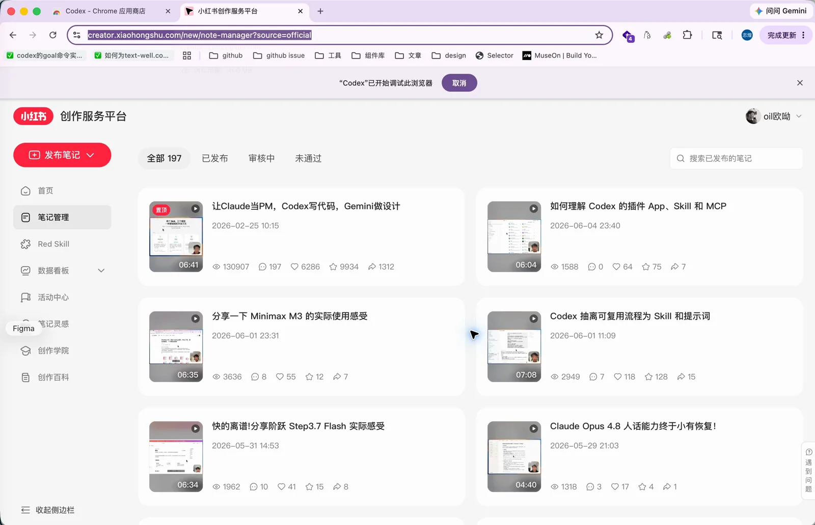The width and height of the screenshot is (815, 525).
Task: Switch to the 审核中 tab
Action: tap(262, 158)
